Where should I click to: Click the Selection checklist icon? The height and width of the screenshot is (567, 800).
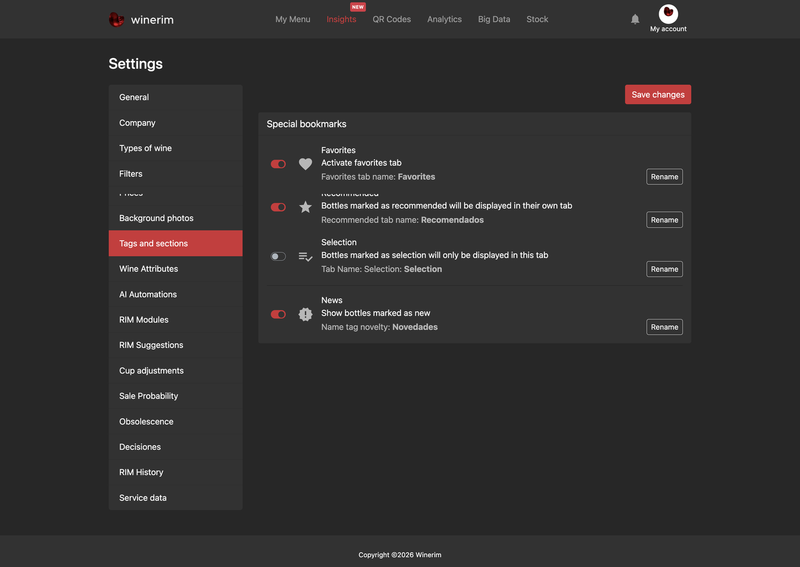tap(305, 257)
